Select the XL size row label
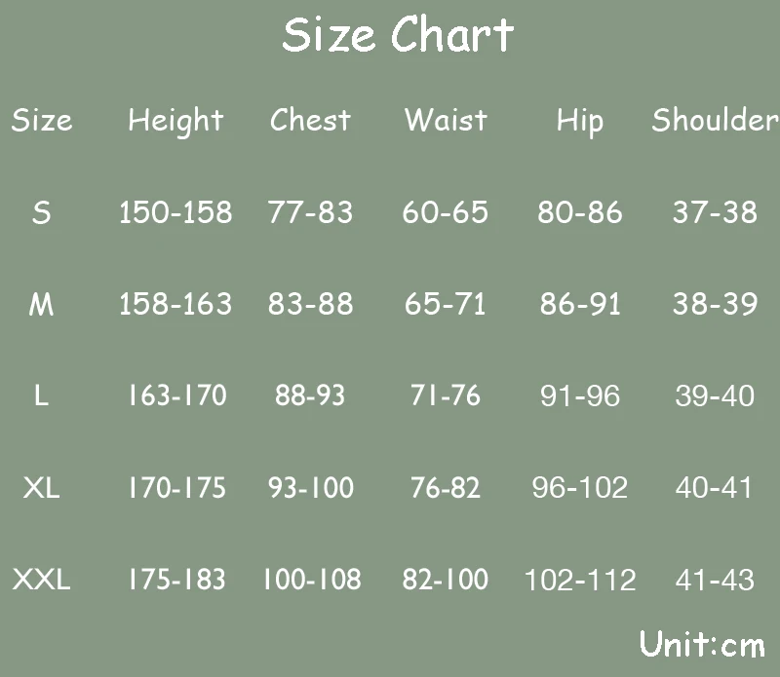This screenshot has height=677, width=780. point(41,487)
